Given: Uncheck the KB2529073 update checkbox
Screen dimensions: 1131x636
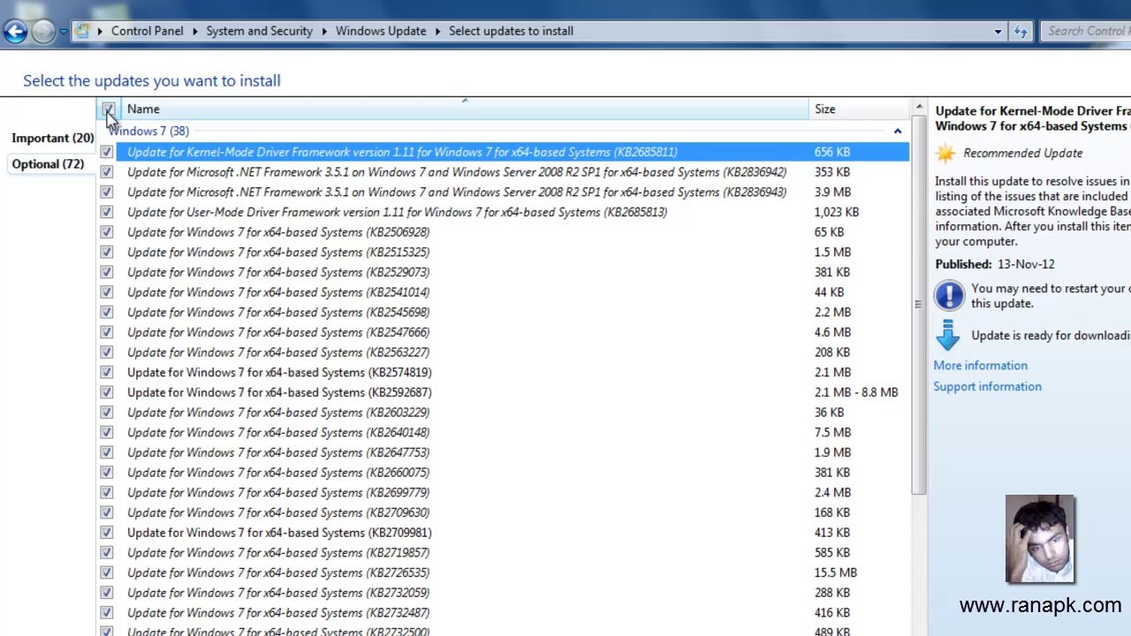Looking at the screenshot, I should [x=107, y=272].
